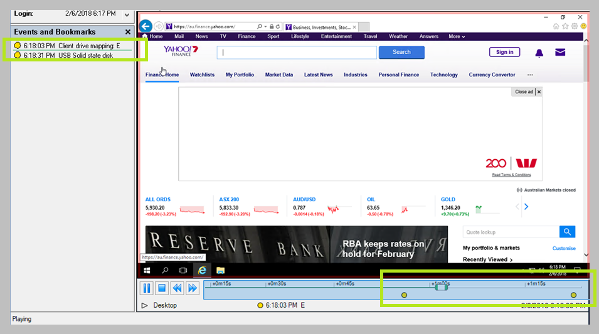Click the fast forward playback button
This screenshot has height=334, width=599.
193,288
